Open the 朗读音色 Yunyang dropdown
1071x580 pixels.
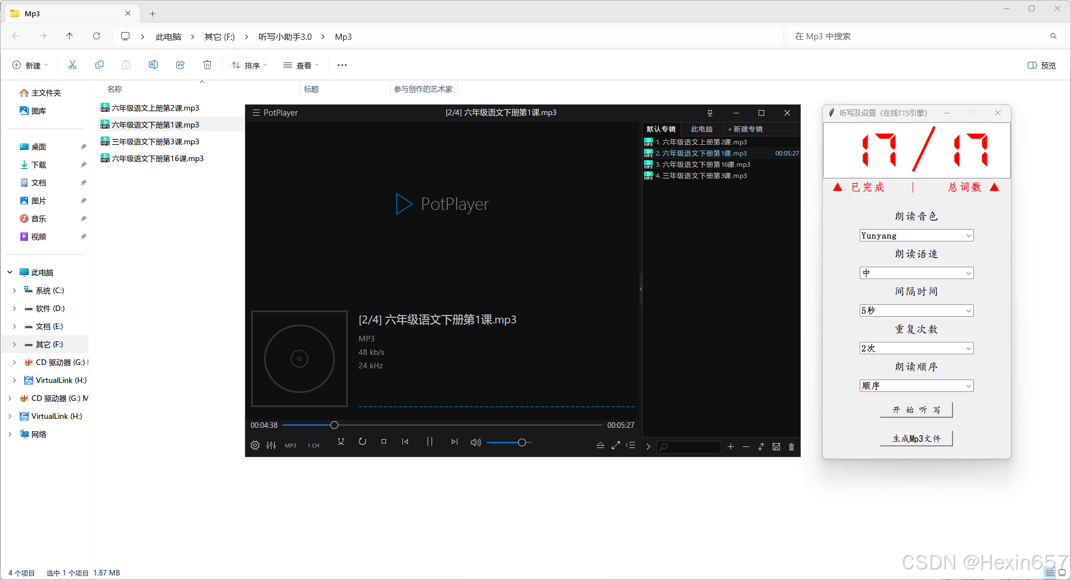pos(916,236)
